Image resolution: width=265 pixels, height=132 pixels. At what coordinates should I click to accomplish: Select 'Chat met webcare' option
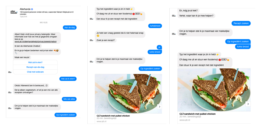click(x=35, y=72)
